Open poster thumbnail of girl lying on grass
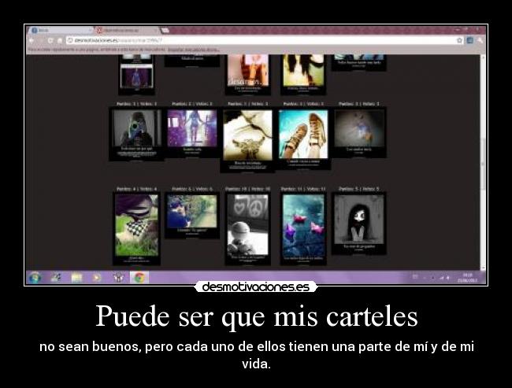Viewport: 512px width, 388px height. [x=136, y=228]
